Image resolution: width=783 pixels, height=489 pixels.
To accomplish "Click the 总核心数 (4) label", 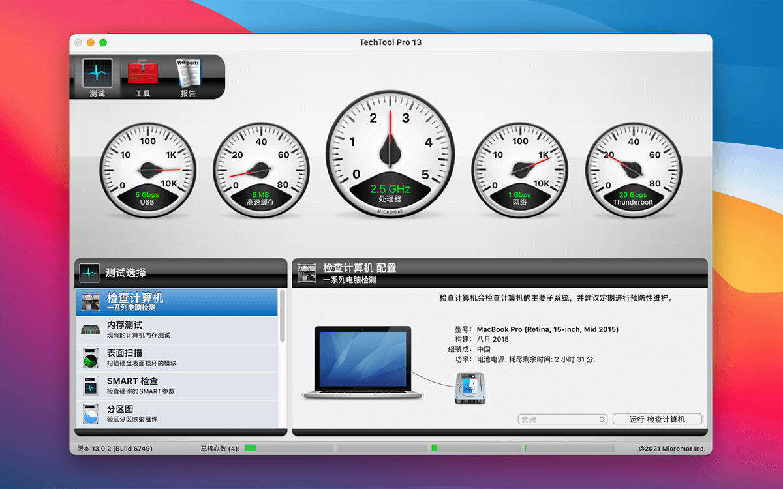I will 220,449.
